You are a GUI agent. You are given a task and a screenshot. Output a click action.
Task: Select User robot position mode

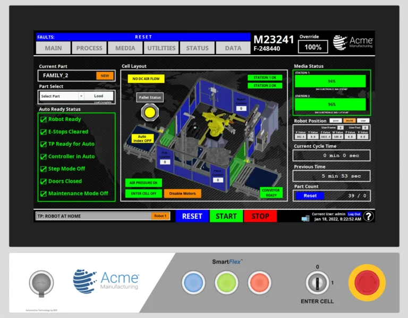[x=363, y=121]
